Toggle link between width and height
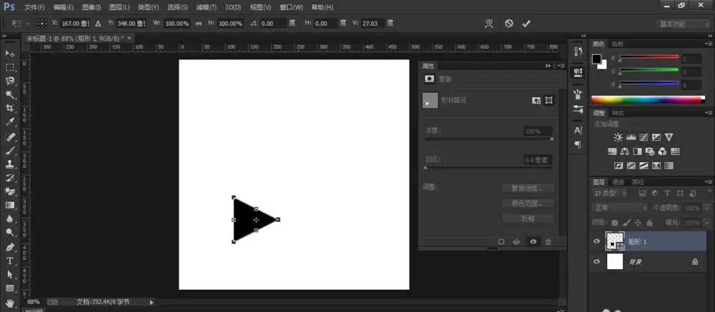This screenshot has height=312, width=715. coord(198,23)
